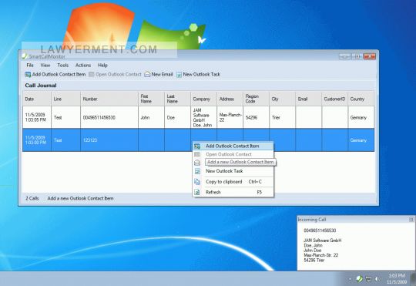Click the envelope icon in context menu
The height and width of the screenshot is (286, 416).
pos(197,163)
